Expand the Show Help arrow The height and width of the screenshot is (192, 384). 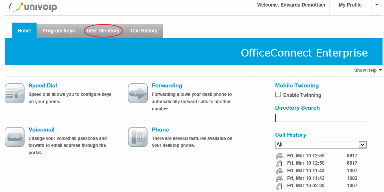[380, 70]
